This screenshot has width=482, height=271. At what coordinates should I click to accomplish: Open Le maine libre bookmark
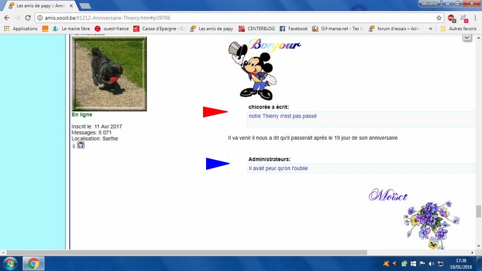(71, 28)
